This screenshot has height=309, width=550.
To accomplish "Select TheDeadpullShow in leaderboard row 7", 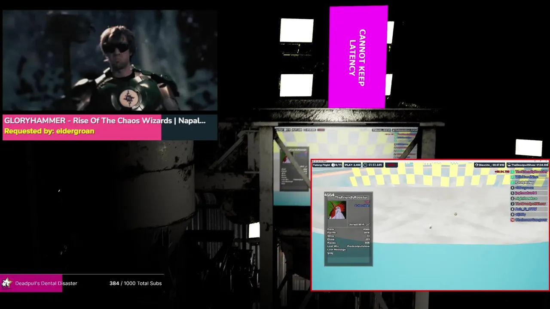I will (530, 204).
